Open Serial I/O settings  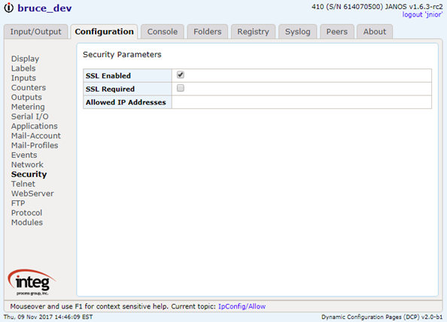[30, 117]
